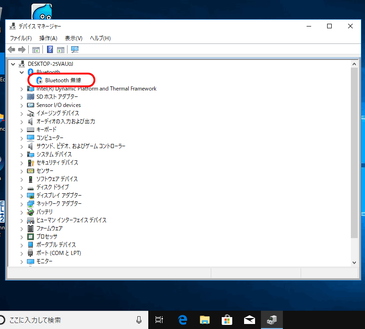Image resolution: width=365 pixels, height=329 pixels.
Task: Open Microsoft Store from the taskbar
Action: (x=227, y=320)
